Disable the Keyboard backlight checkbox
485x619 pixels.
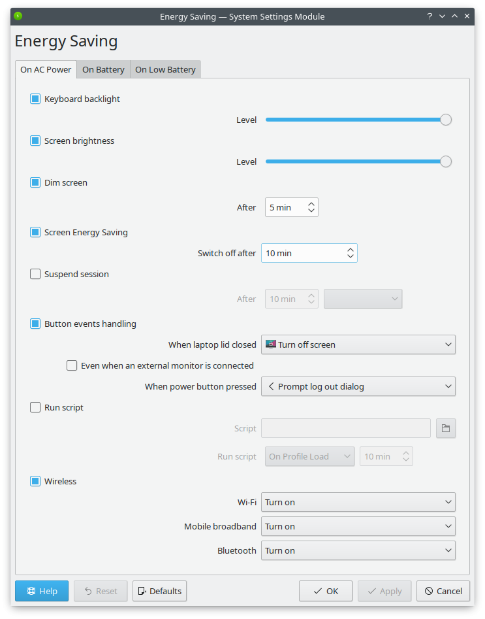(x=35, y=99)
